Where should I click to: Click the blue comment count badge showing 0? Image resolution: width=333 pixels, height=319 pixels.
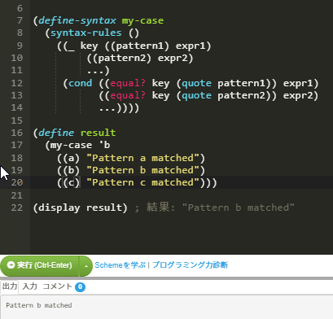tap(80, 287)
